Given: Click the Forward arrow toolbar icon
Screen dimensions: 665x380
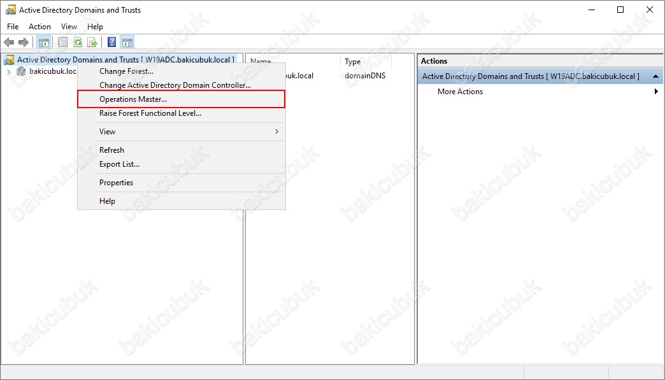Looking at the screenshot, I should click(24, 43).
